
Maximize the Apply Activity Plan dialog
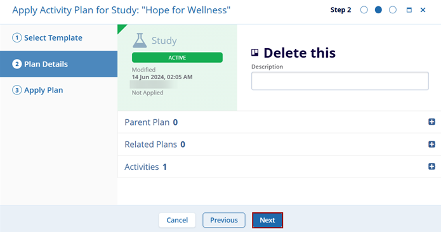(x=409, y=10)
